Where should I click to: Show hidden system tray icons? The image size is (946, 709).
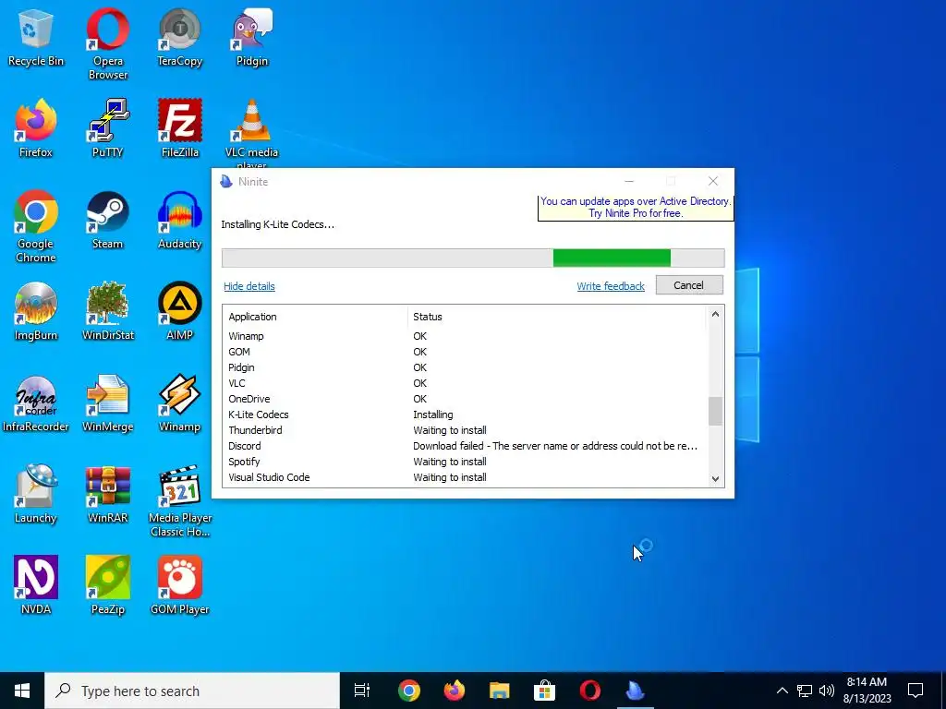click(782, 691)
